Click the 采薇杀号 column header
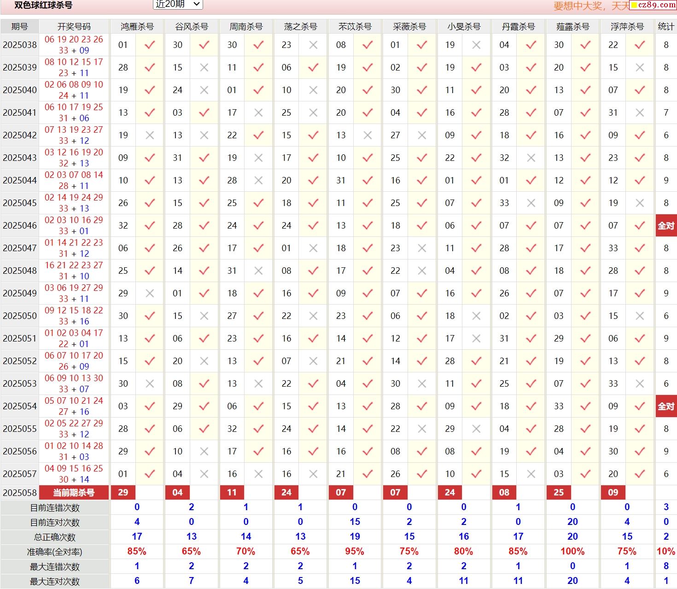This screenshot has height=589, width=677. [x=409, y=27]
